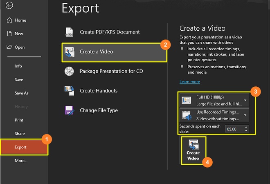Expand the Full HD (1080p) quality dropdown

point(214,101)
